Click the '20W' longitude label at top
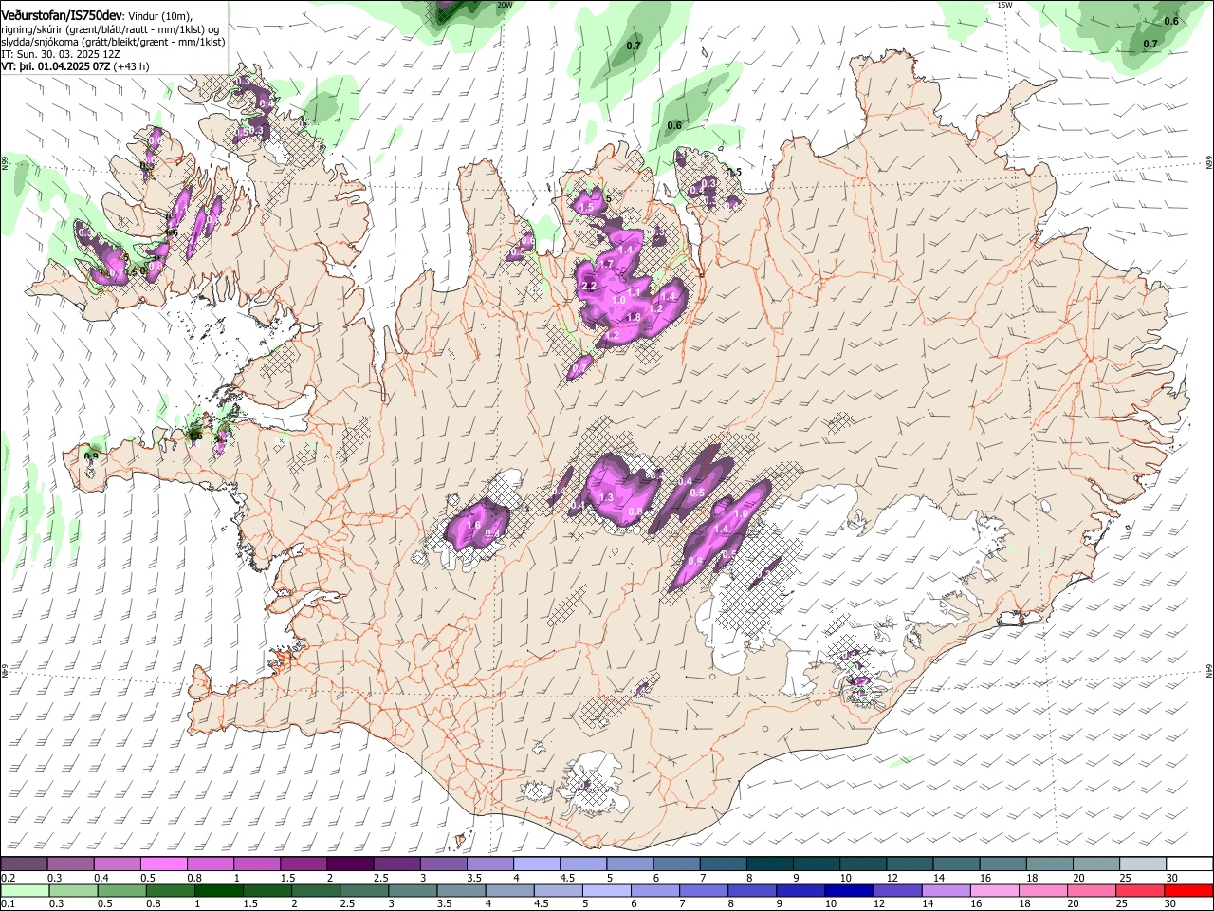Image resolution: width=1214 pixels, height=911 pixels. (x=505, y=5)
